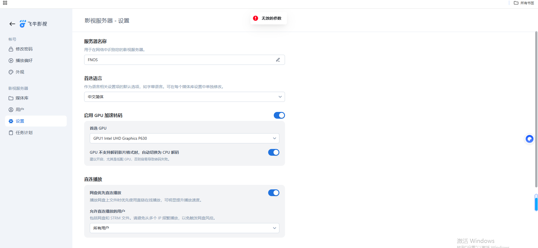Viewport: 538px width, 248px height.
Task: Open 任务计划 in the sidebar
Action: coord(36,133)
